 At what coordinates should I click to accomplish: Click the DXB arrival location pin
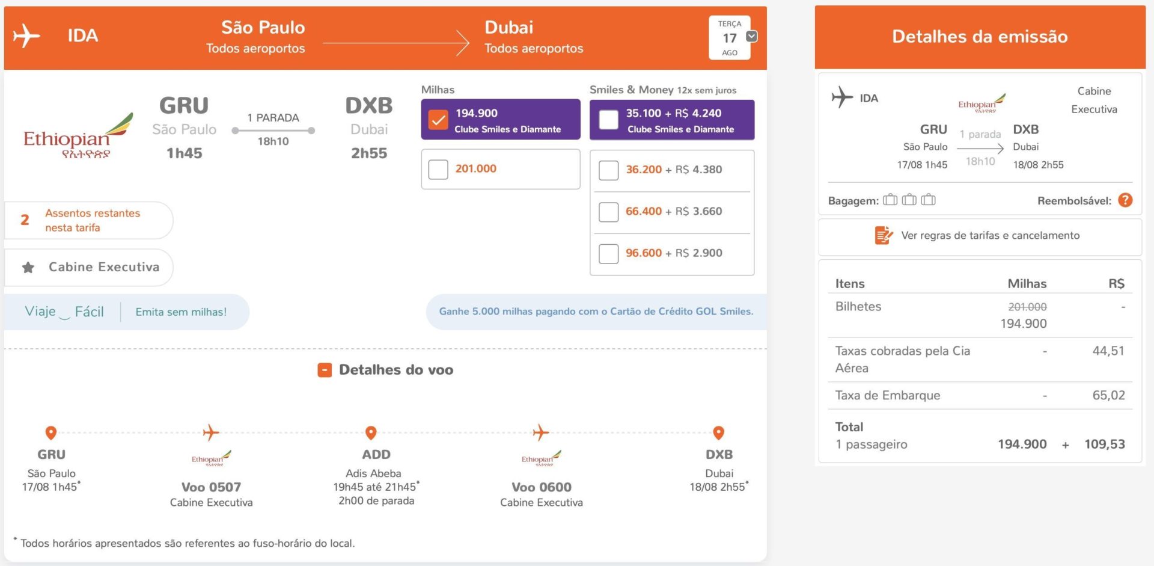coord(718,433)
